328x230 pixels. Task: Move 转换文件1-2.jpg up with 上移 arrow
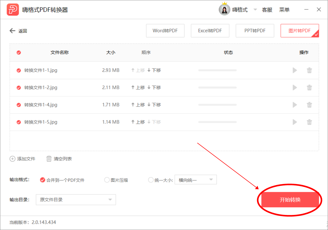[x=138, y=87]
